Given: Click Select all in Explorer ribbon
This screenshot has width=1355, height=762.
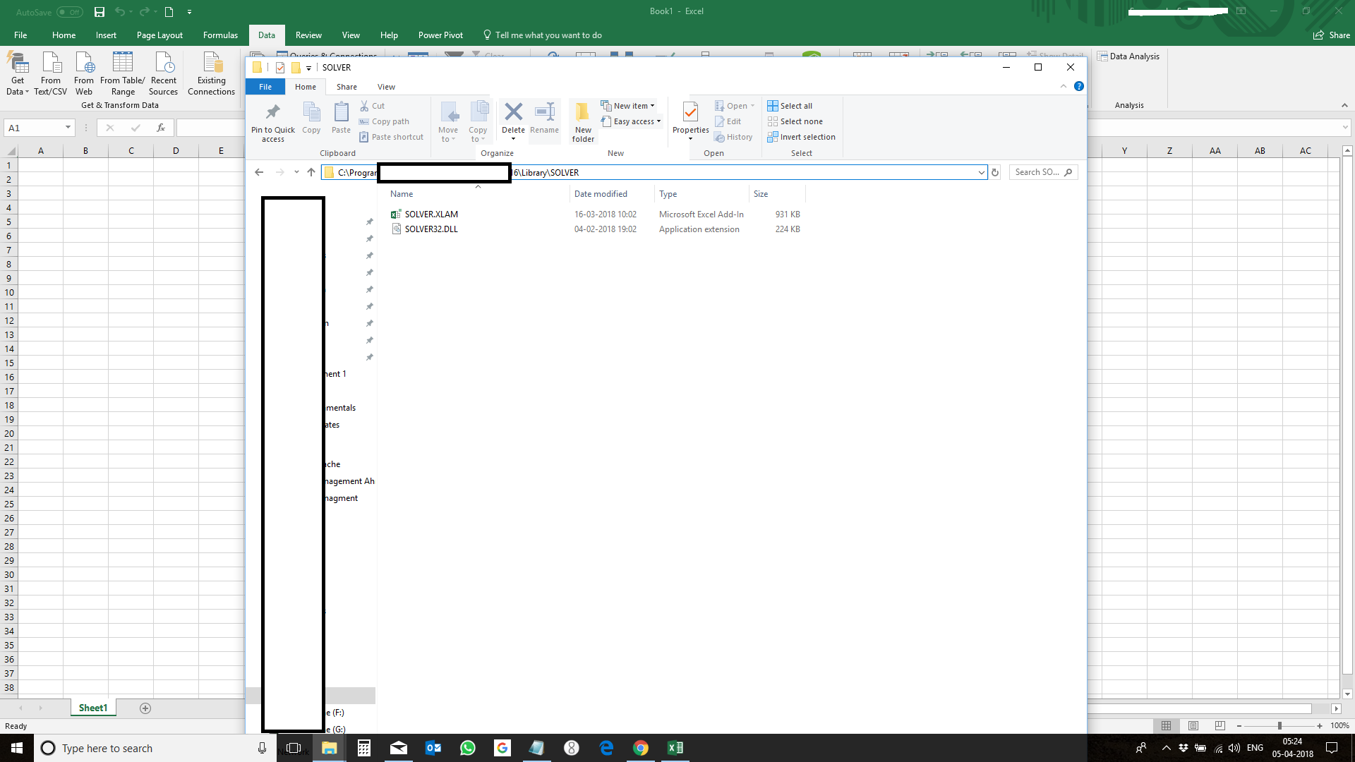Looking at the screenshot, I should point(795,106).
